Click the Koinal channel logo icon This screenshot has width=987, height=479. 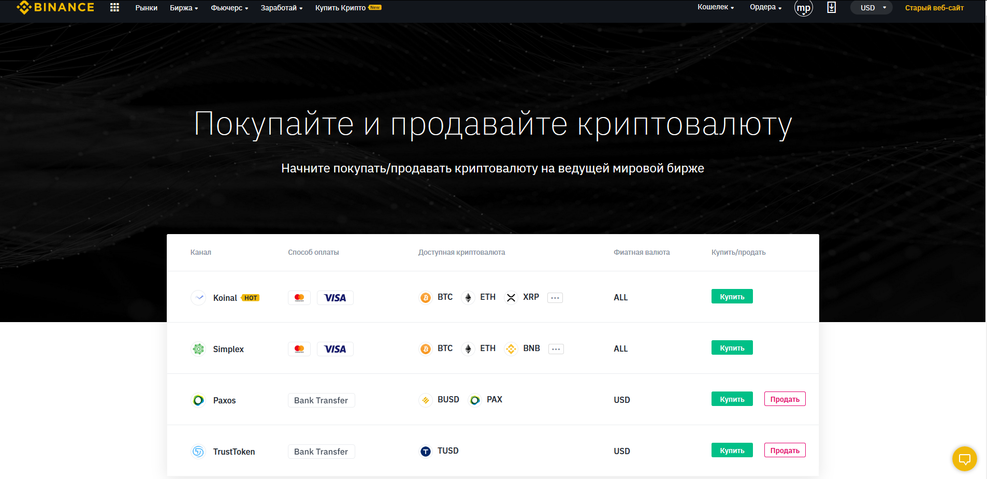(x=198, y=297)
